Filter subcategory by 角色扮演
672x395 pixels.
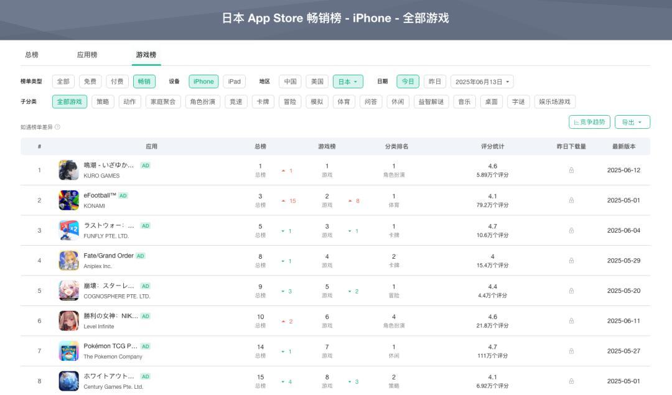pyautogui.click(x=203, y=101)
